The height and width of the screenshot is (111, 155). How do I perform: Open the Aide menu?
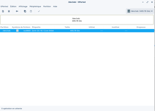point(55,6)
